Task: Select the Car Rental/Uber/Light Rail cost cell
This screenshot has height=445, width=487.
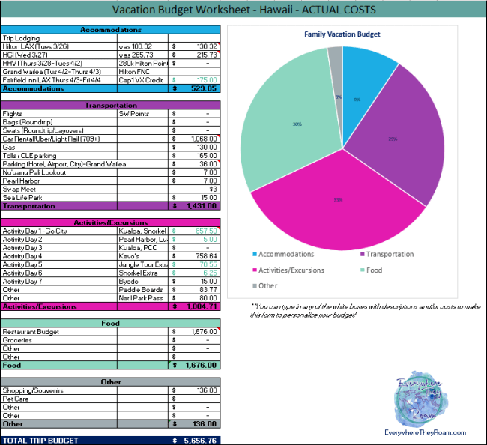Action: pos(195,139)
